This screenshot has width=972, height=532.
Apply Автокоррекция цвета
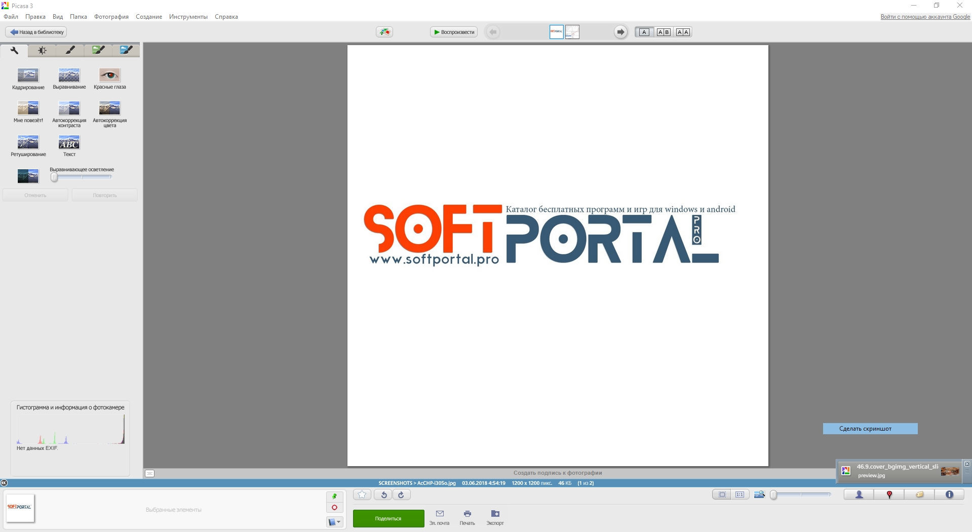coord(109,108)
